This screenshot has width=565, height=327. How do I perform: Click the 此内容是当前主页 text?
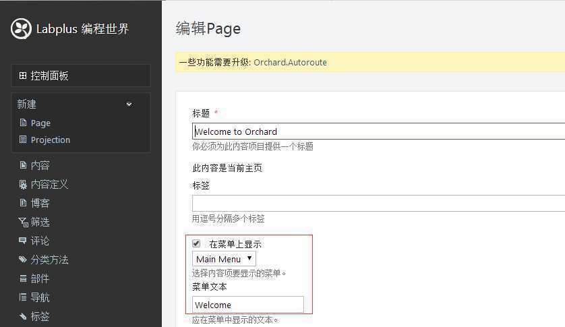tap(227, 168)
